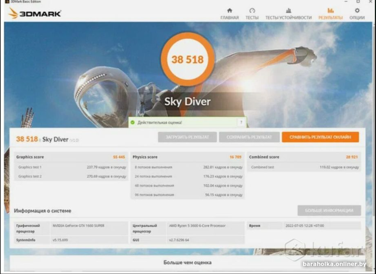Open the Опции gear icon
The image size is (376, 274).
coord(357,10)
